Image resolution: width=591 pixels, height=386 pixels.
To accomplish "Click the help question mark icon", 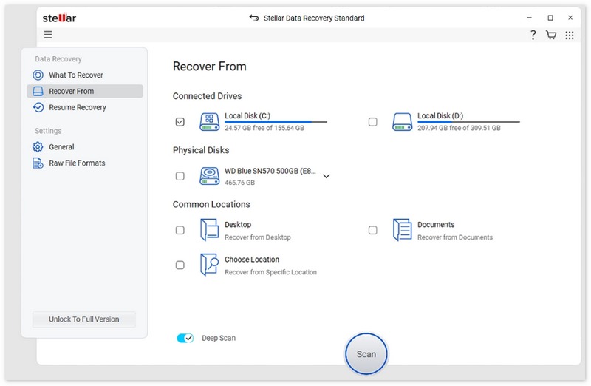I will (x=533, y=35).
